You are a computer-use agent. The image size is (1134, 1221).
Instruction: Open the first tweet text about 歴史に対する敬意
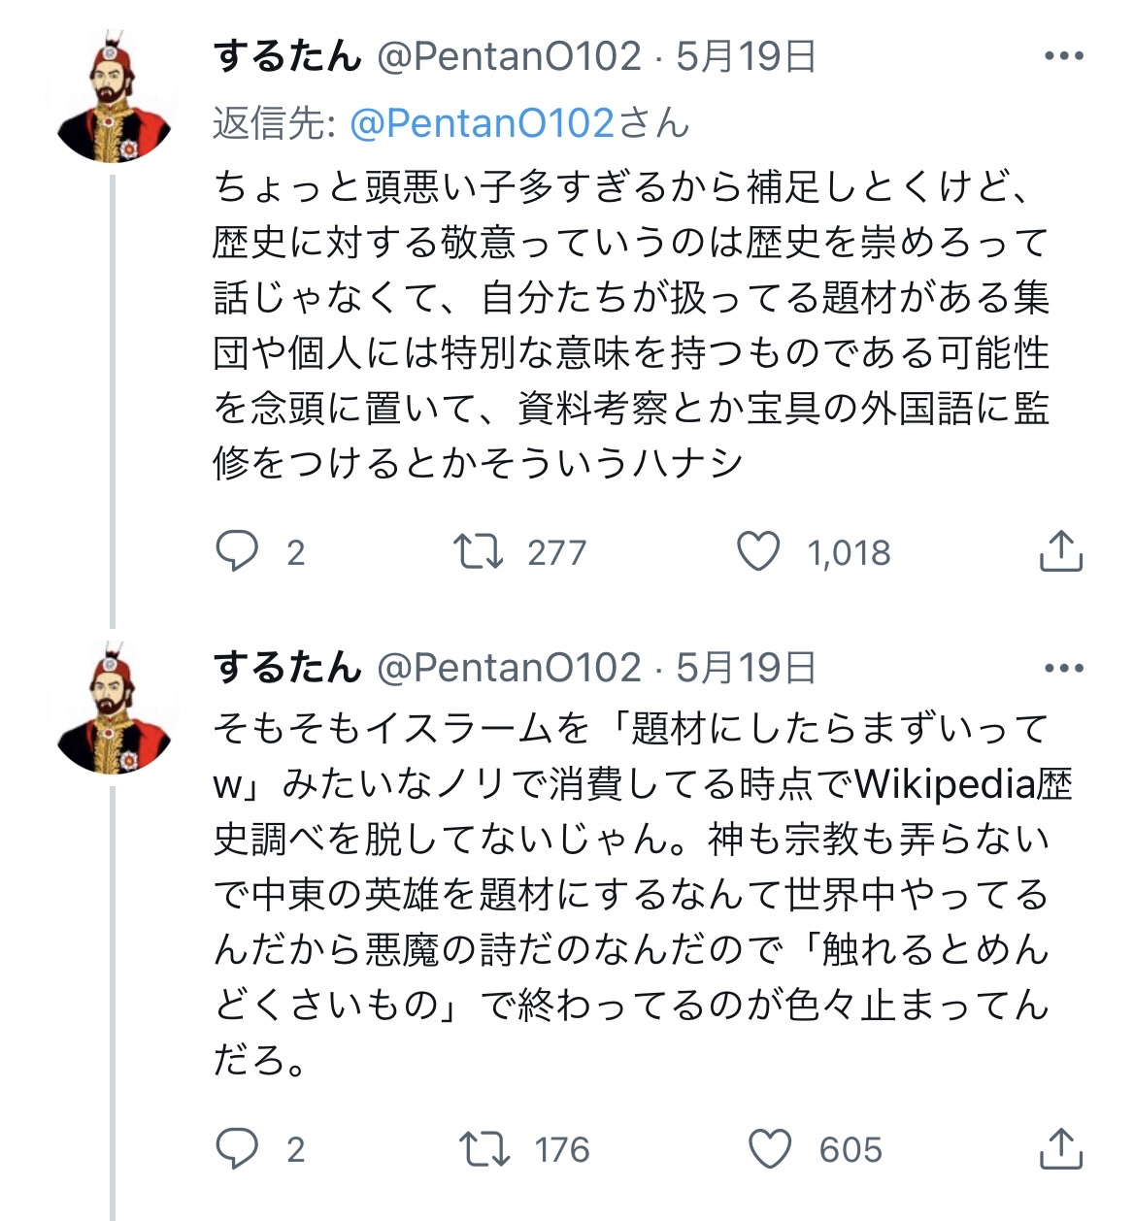click(x=631, y=325)
